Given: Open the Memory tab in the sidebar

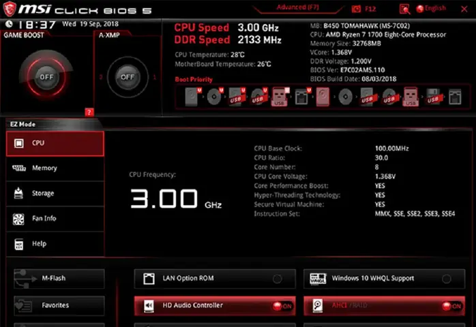Looking at the screenshot, I should point(55,168).
